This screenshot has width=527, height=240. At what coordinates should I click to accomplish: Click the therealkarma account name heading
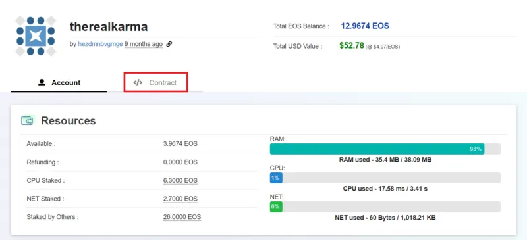(109, 26)
